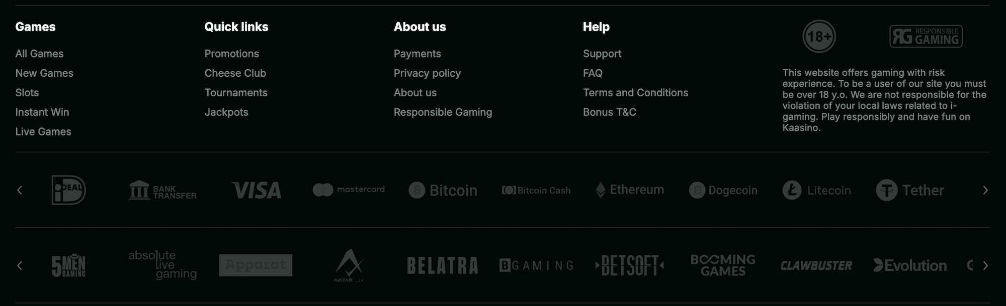Go back in payment methods carousel
Screen dimensions: 1006x306
20,190
